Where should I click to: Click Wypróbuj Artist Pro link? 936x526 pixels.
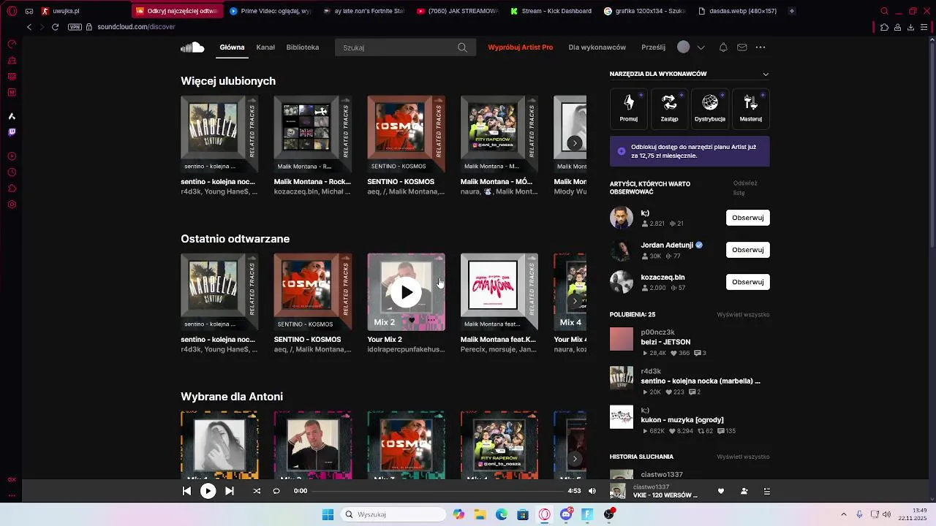click(x=521, y=47)
